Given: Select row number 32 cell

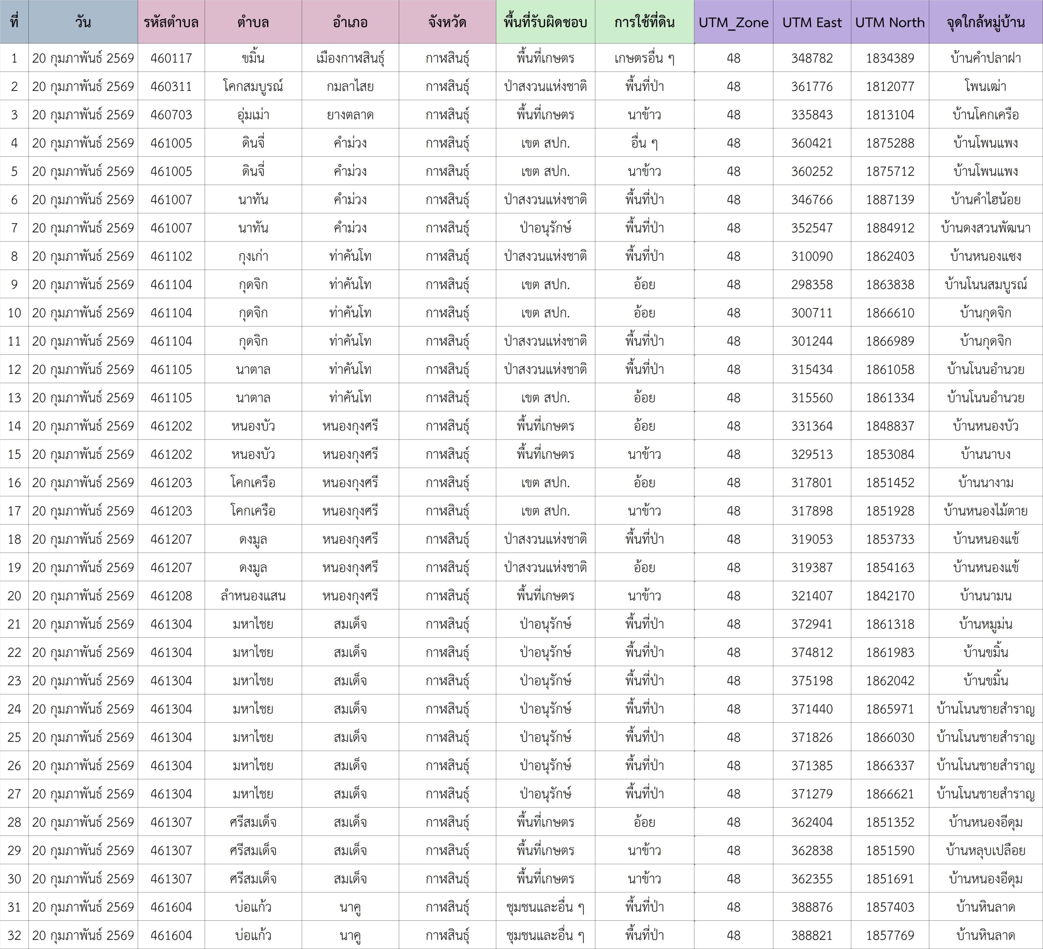Looking at the screenshot, I should click(14, 935).
